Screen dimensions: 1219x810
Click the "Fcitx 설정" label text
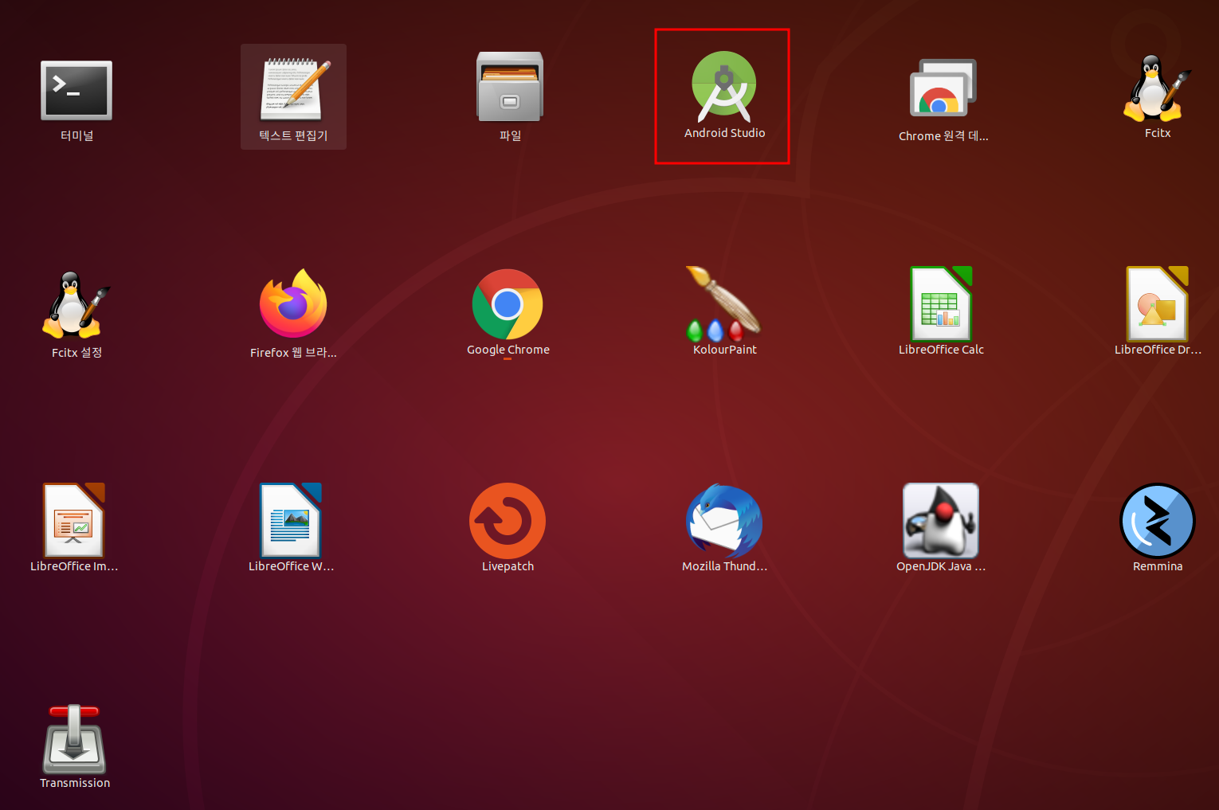click(76, 353)
